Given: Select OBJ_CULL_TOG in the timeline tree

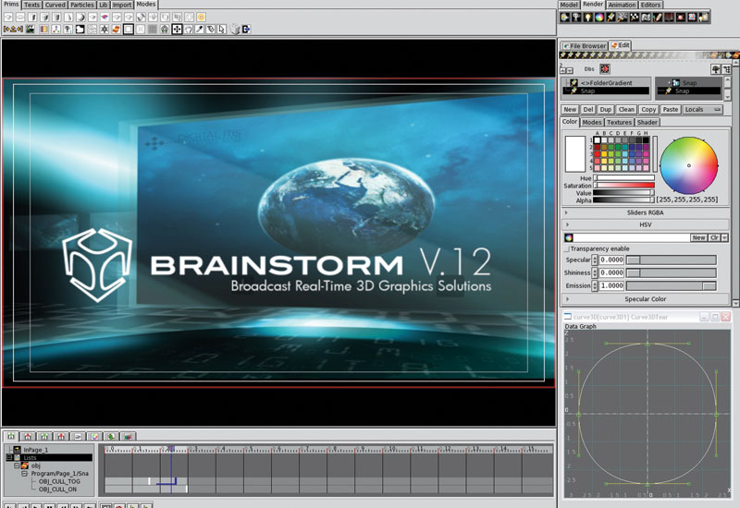Looking at the screenshot, I should pyautogui.click(x=59, y=481).
